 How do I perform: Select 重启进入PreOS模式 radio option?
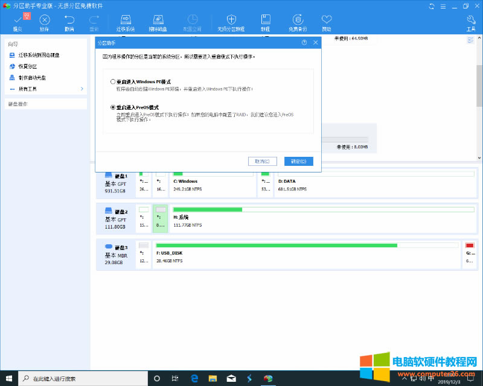pyautogui.click(x=113, y=107)
